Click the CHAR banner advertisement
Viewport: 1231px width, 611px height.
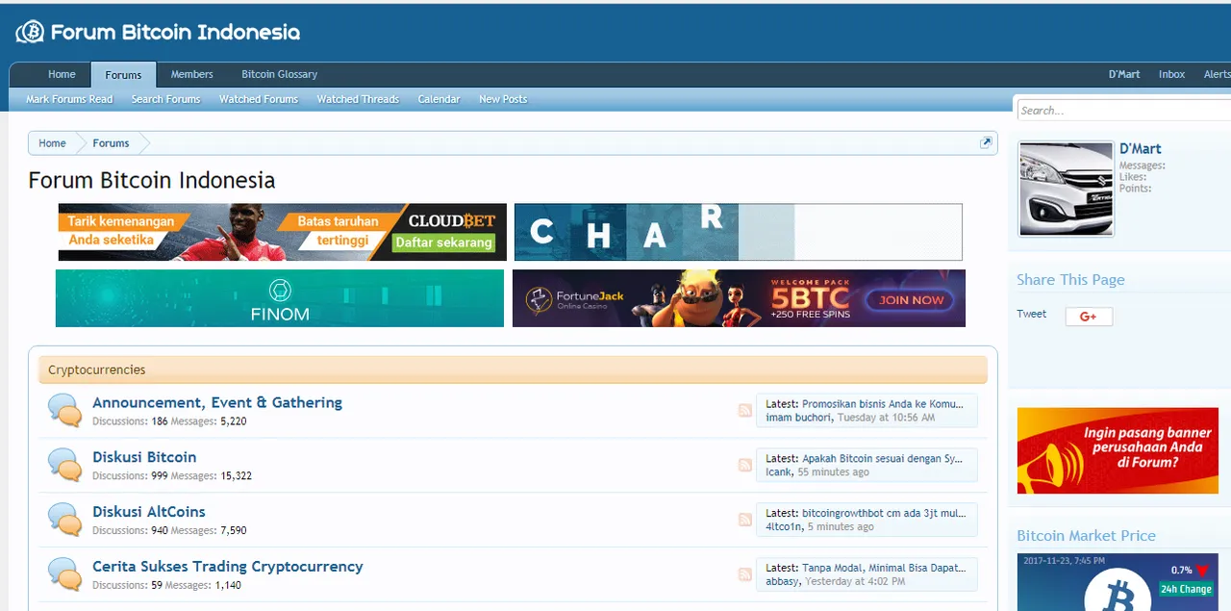click(x=739, y=232)
